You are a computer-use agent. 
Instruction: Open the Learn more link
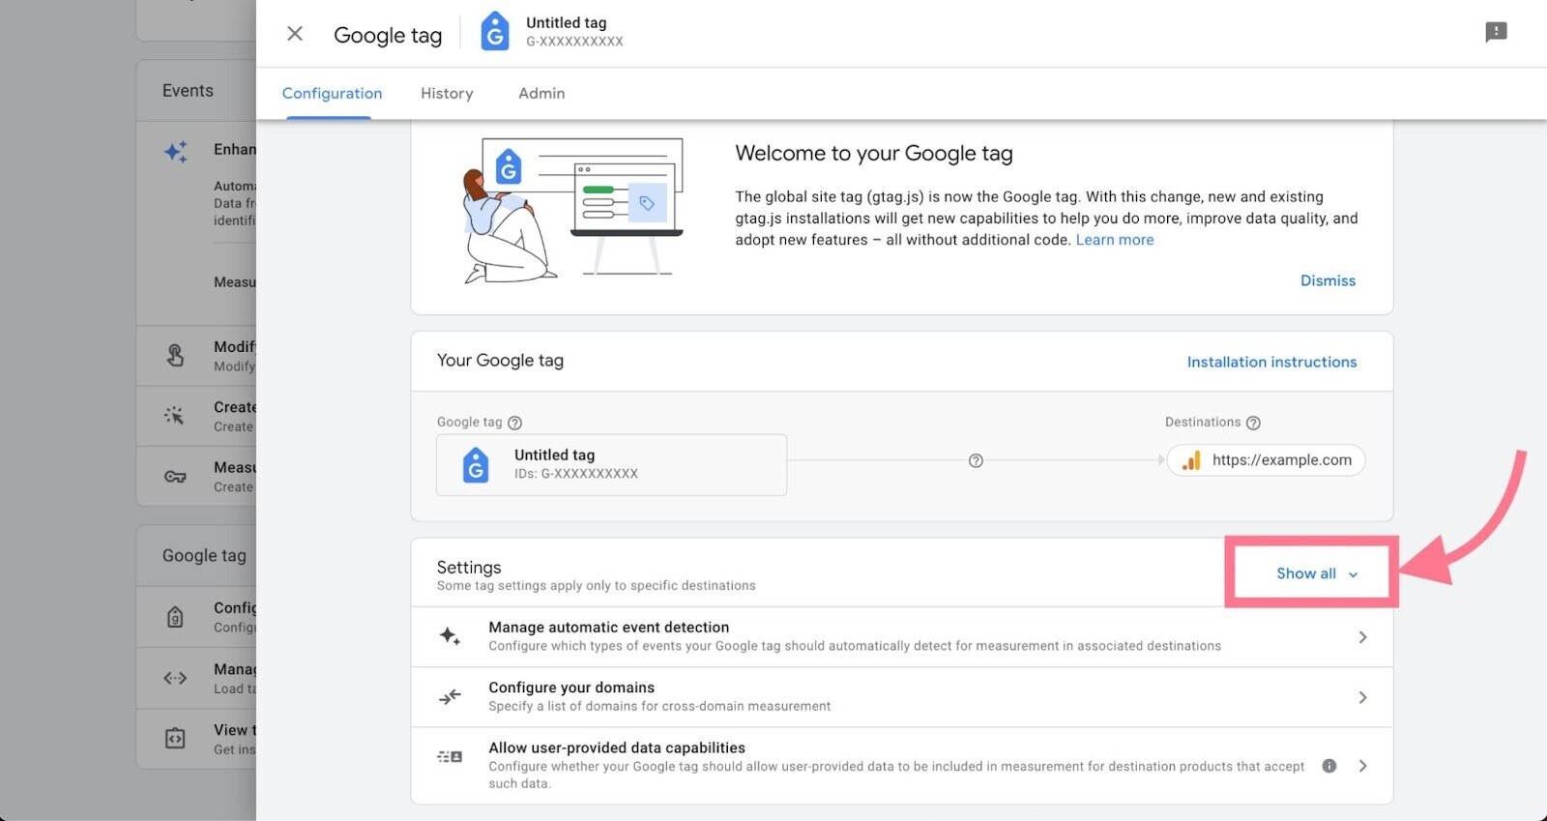point(1115,240)
